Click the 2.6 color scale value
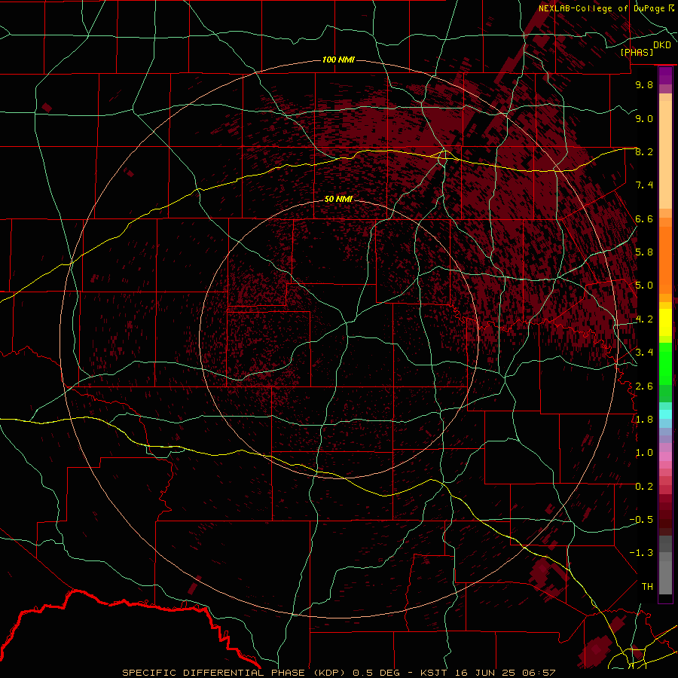 coord(644,386)
